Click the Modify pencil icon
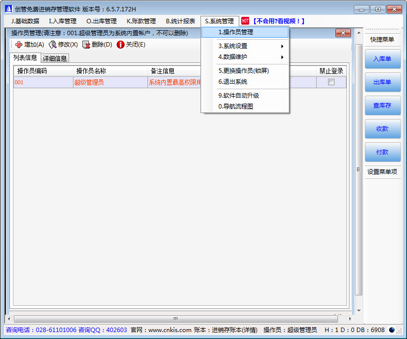407x339 pixels. [53, 45]
